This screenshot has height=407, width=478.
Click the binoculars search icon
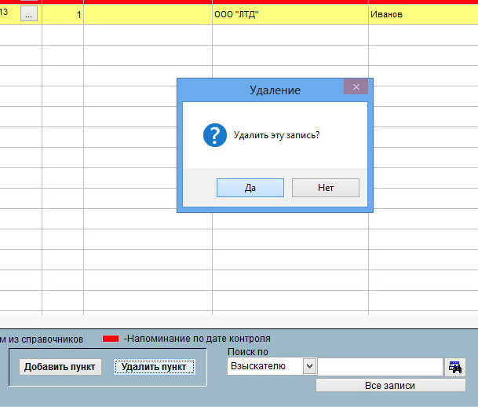(454, 367)
